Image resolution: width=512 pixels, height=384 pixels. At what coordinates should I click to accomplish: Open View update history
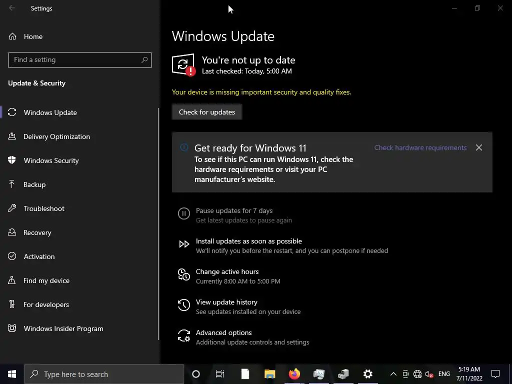point(226,302)
